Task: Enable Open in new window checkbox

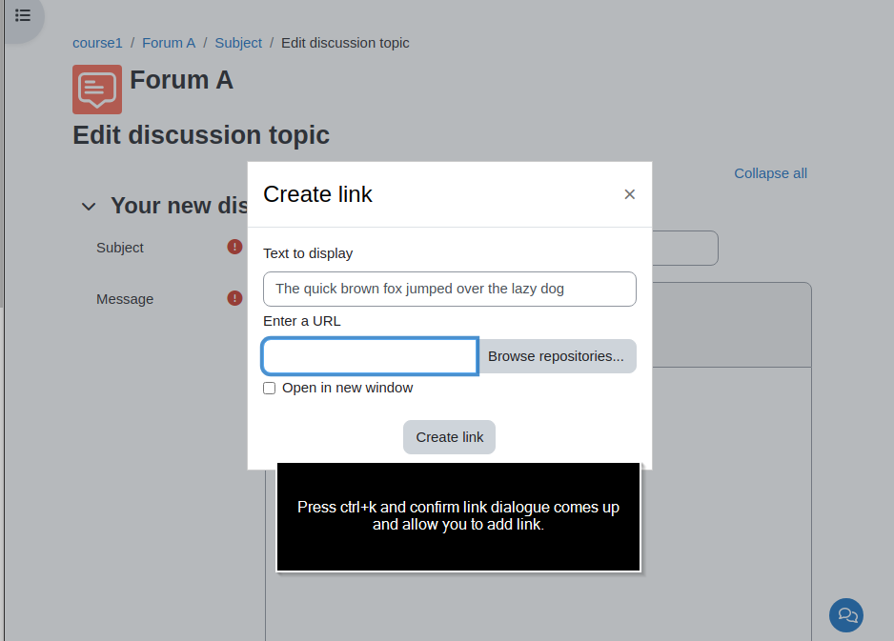Action: [269, 388]
